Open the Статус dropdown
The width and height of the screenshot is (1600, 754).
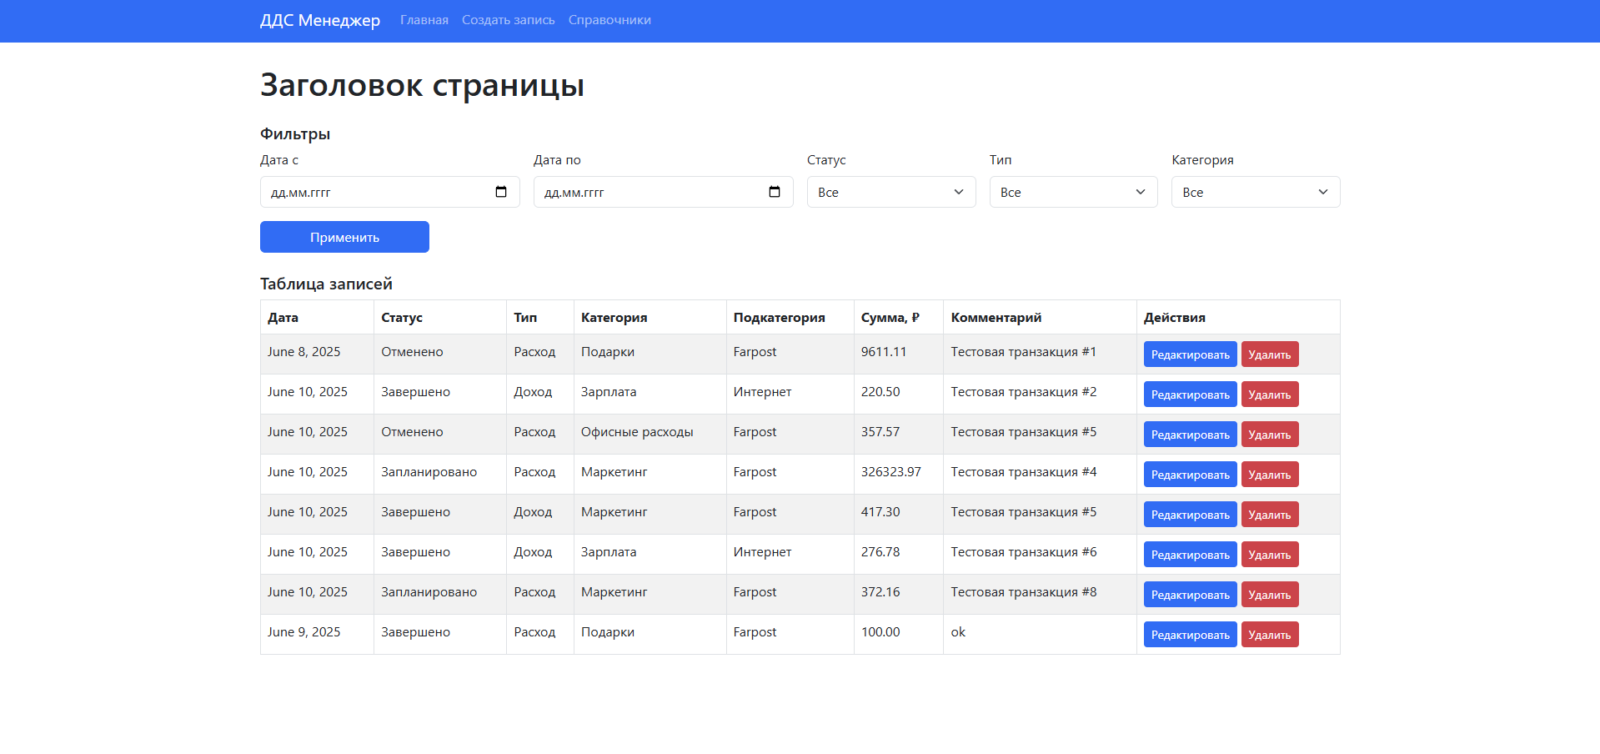890,192
